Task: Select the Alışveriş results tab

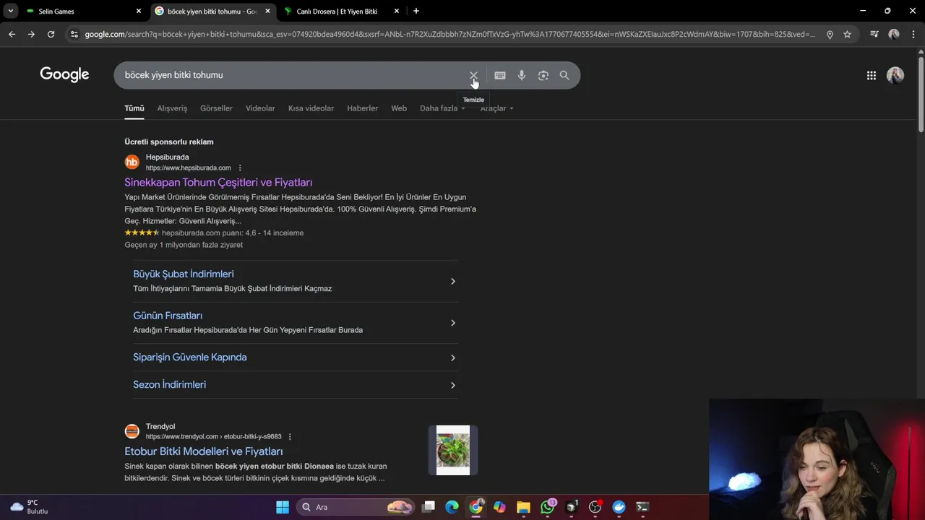Action: (x=172, y=108)
